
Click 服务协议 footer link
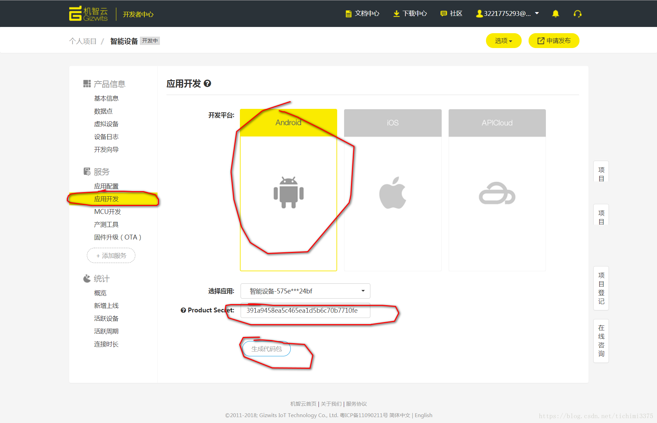pos(356,404)
